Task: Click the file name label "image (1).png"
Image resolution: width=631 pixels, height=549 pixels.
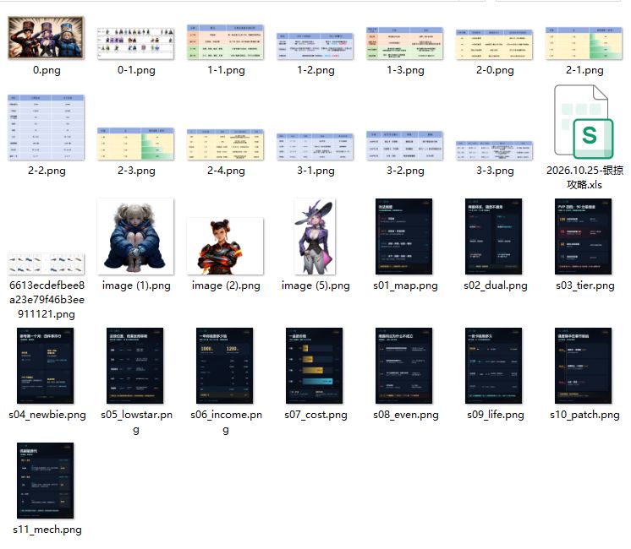Action: coord(136,285)
